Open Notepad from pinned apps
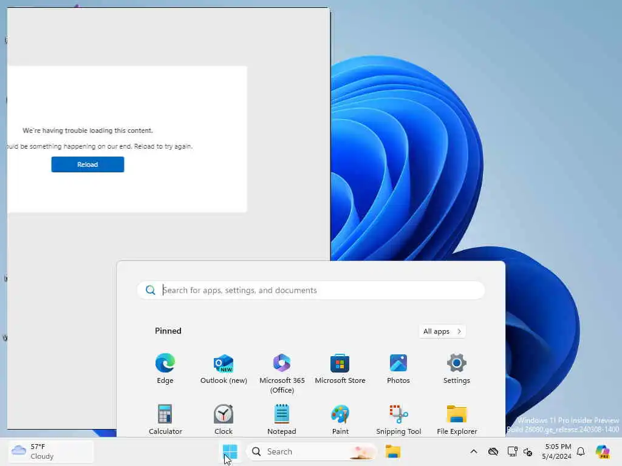Screen dimensions: 622x466 pyautogui.click(x=282, y=420)
